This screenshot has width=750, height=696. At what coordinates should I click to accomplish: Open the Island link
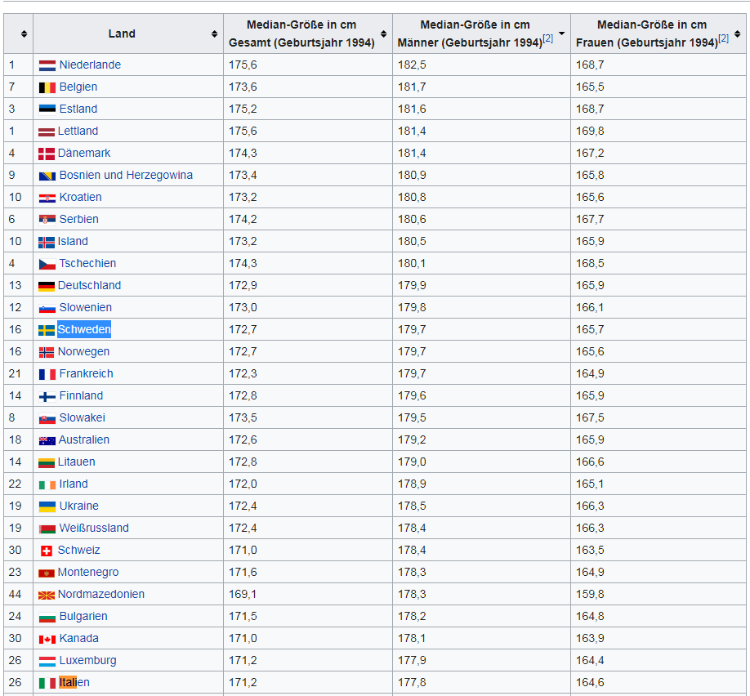click(x=73, y=241)
